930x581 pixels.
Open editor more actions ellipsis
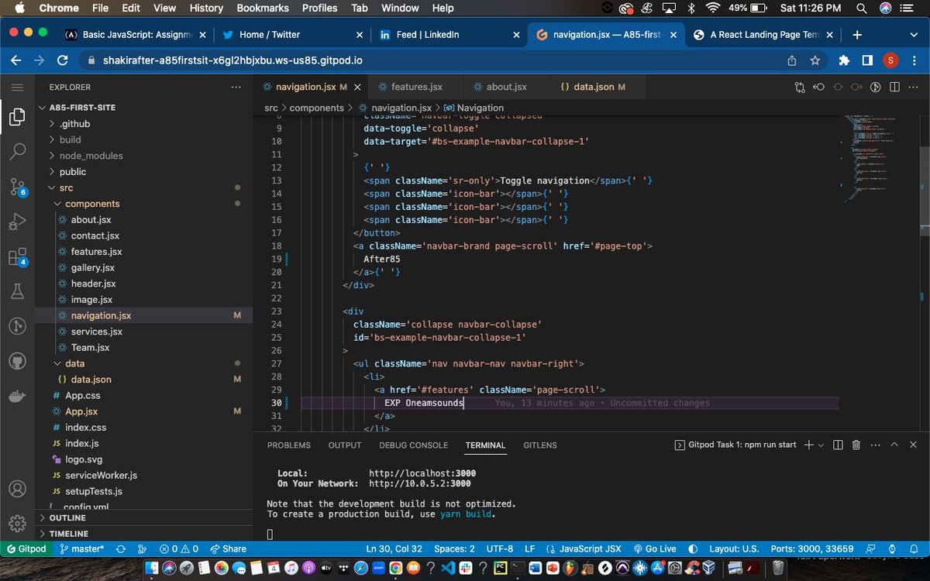pyautogui.click(x=914, y=87)
